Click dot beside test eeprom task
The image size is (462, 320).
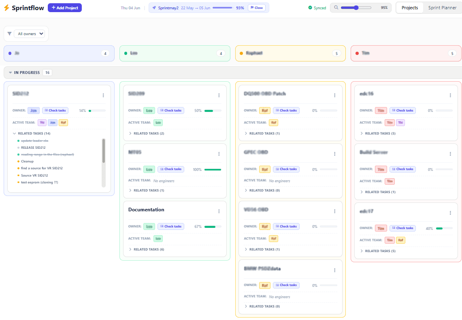[18, 182]
